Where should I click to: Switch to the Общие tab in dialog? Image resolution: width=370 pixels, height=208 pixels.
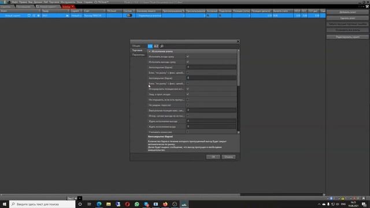tap(136, 46)
